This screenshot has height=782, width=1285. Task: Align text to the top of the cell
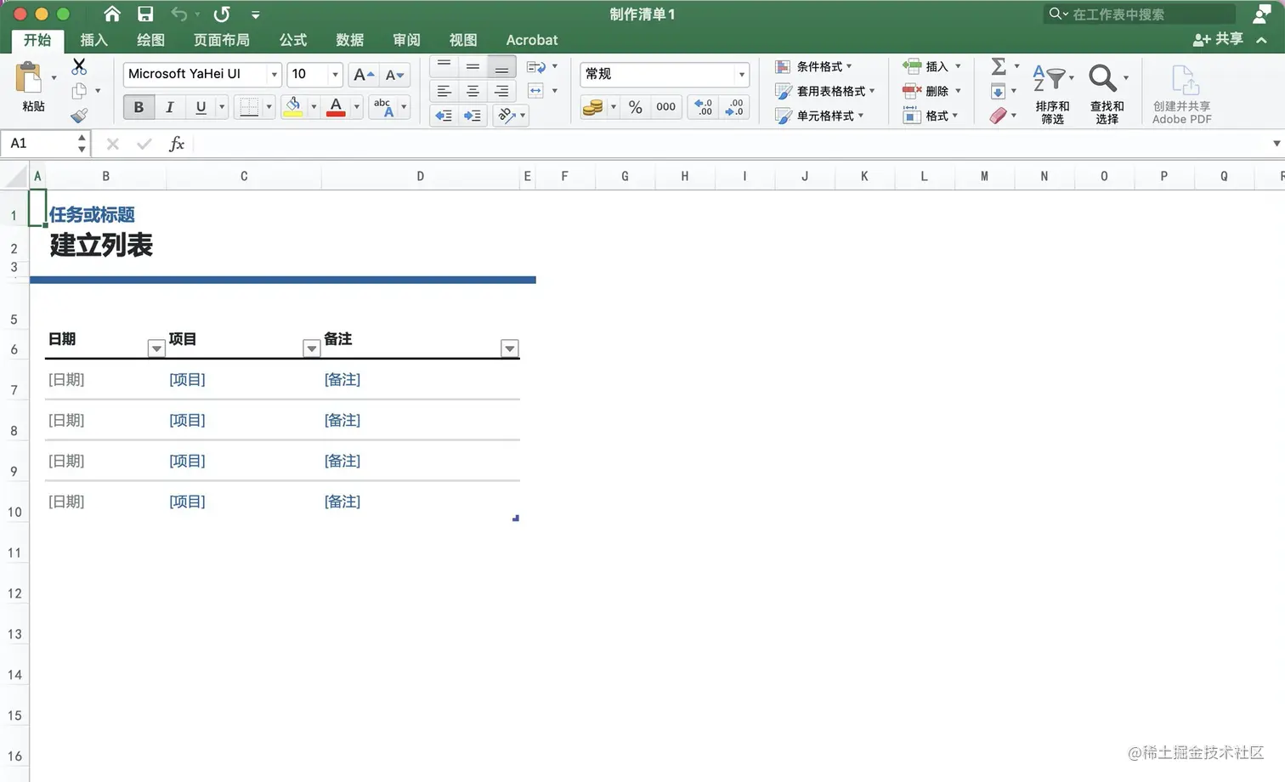coord(444,65)
